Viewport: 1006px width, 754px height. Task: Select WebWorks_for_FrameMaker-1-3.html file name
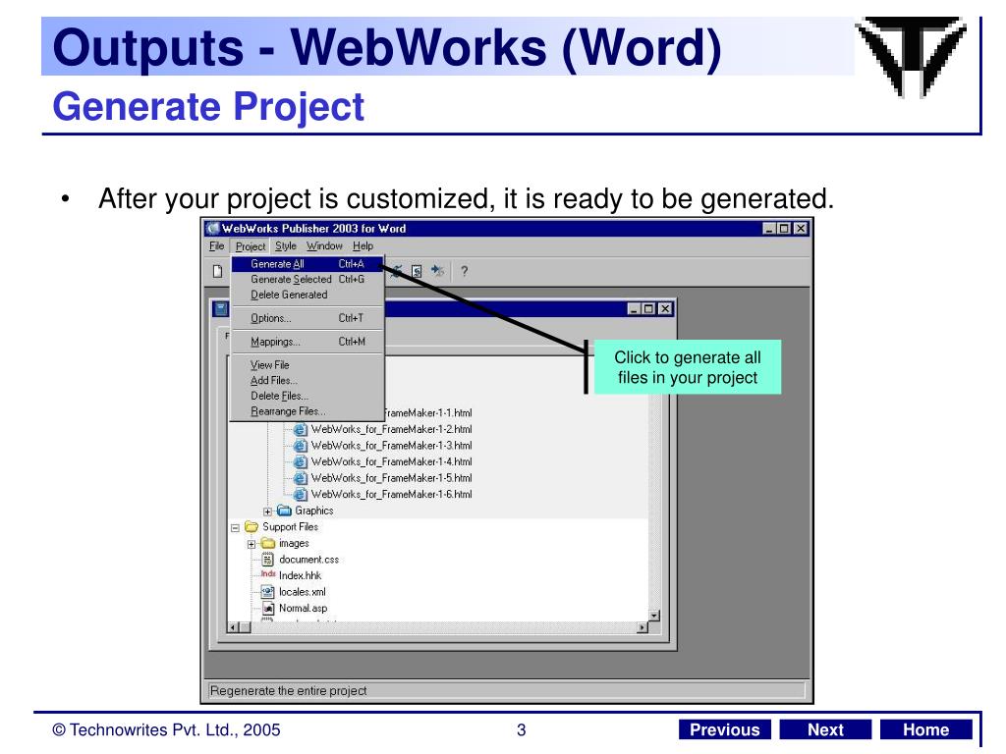click(391, 445)
